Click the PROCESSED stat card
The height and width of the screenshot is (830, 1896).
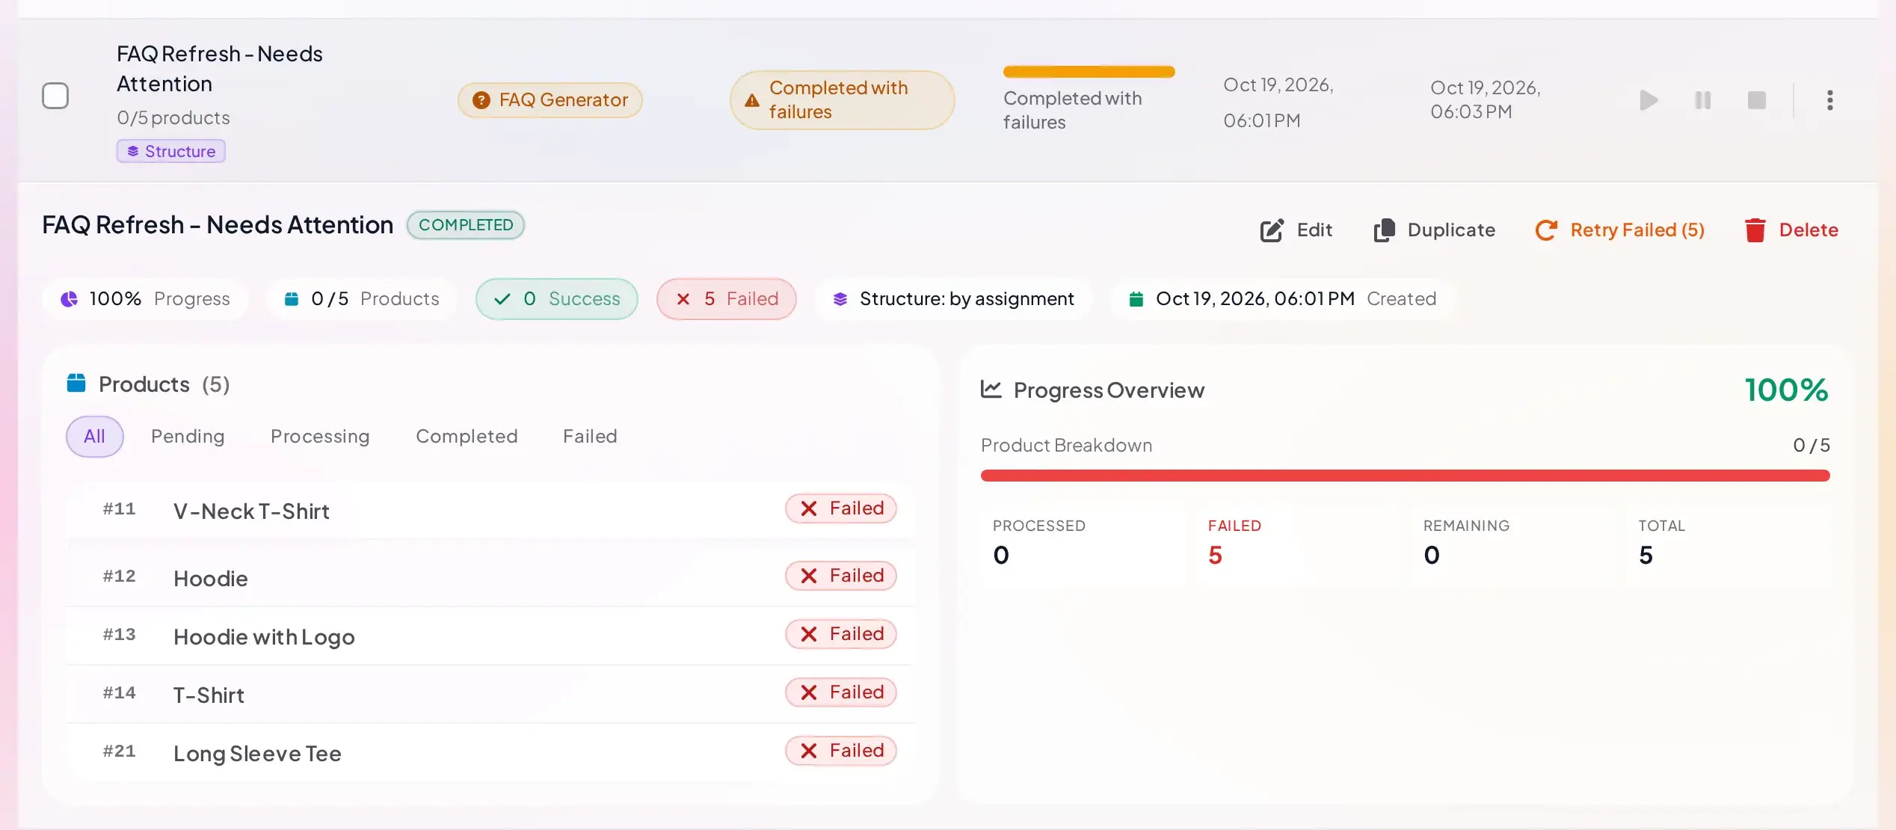(1082, 545)
